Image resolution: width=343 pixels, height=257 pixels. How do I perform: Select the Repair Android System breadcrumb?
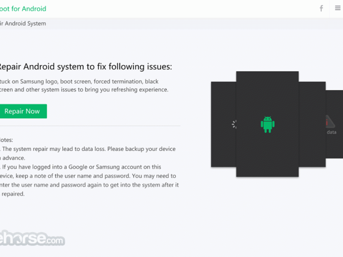pos(23,24)
